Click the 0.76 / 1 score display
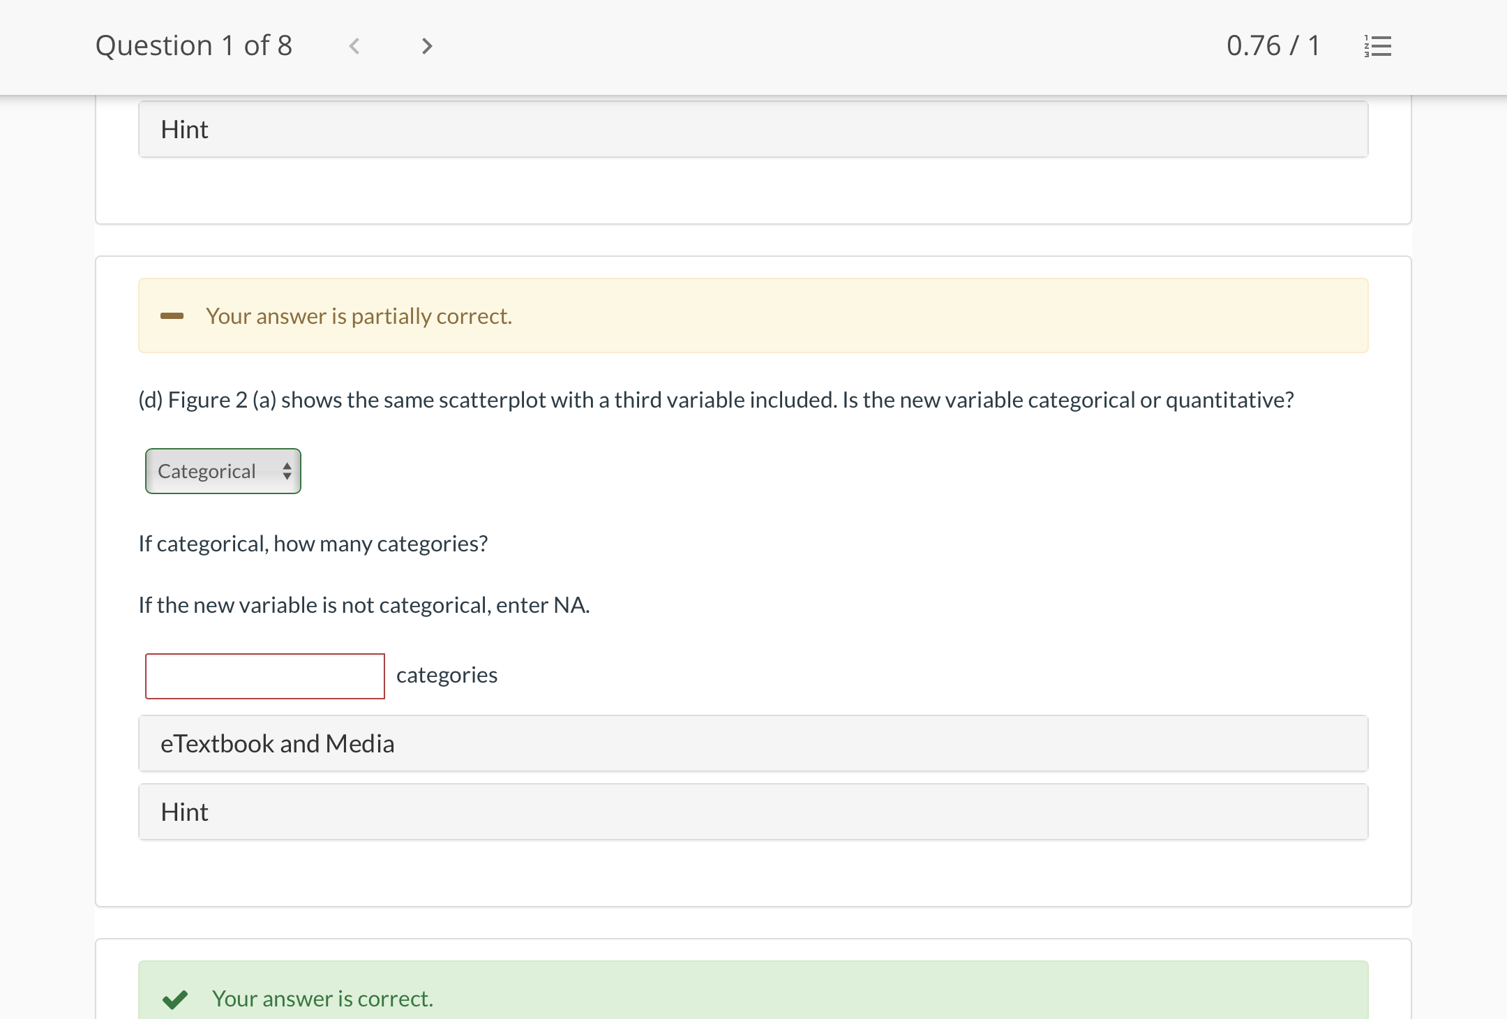1507x1019 pixels. click(1273, 46)
